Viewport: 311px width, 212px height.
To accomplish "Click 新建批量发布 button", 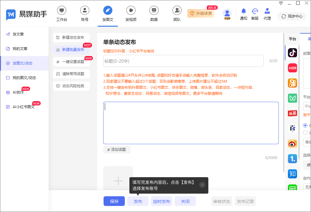I will (x=71, y=49).
